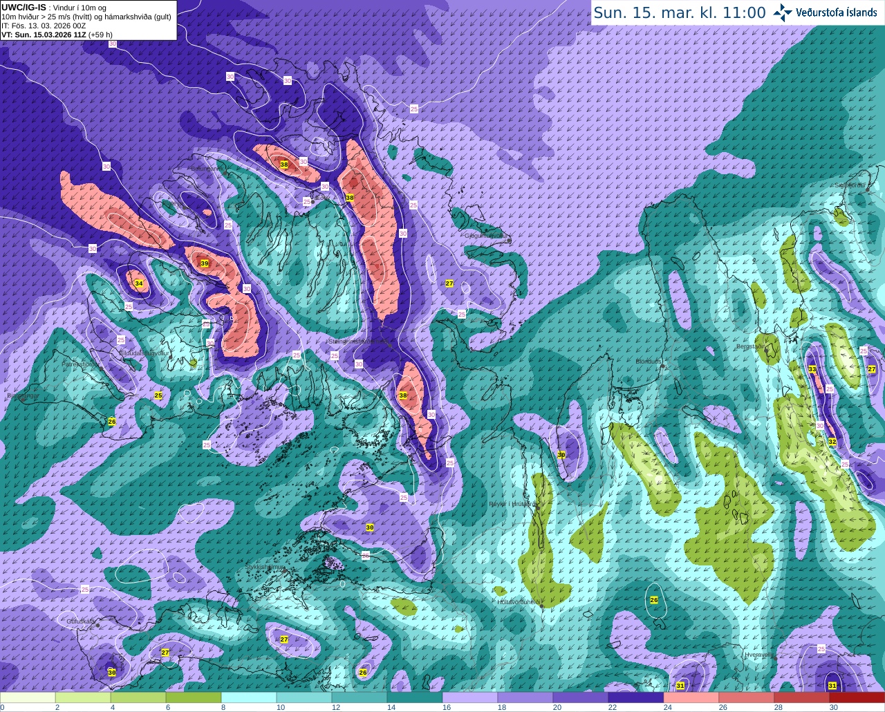Click the Stykkishólmur station label

tap(265, 567)
